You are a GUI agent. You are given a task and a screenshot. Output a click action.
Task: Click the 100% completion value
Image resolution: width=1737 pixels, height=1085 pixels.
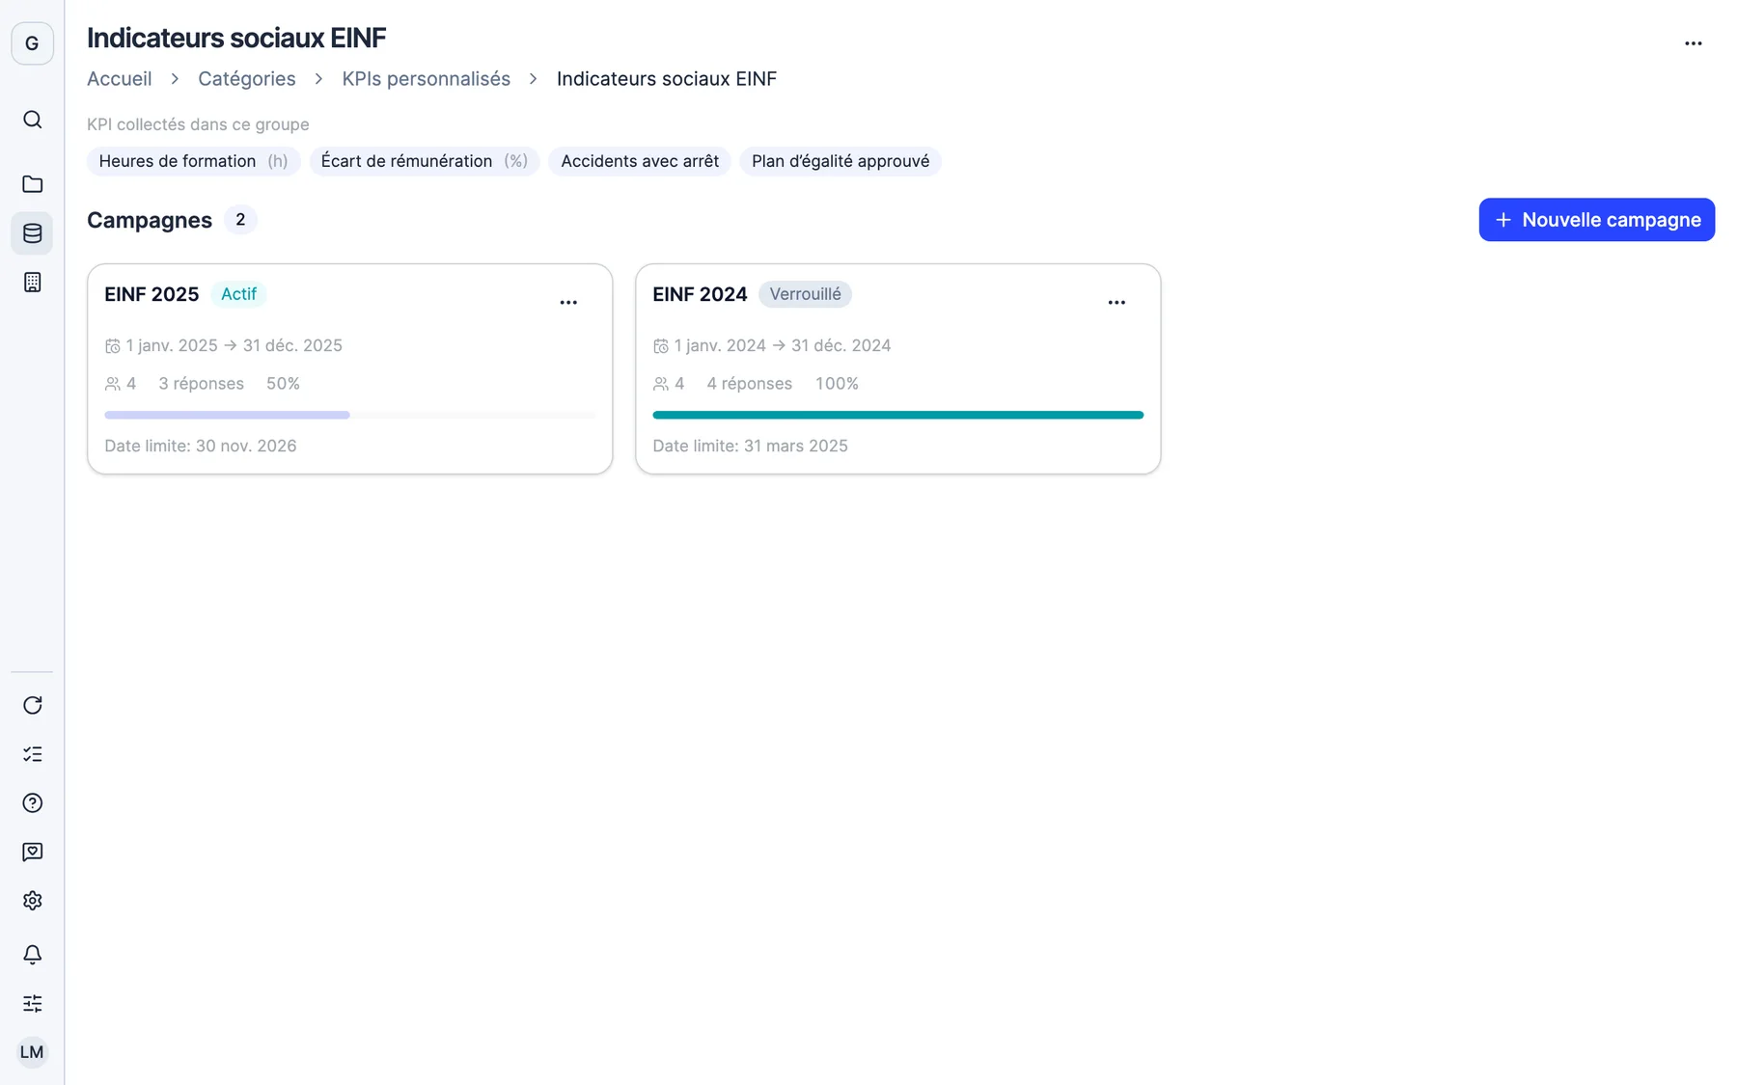pyautogui.click(x=837, y=384)
